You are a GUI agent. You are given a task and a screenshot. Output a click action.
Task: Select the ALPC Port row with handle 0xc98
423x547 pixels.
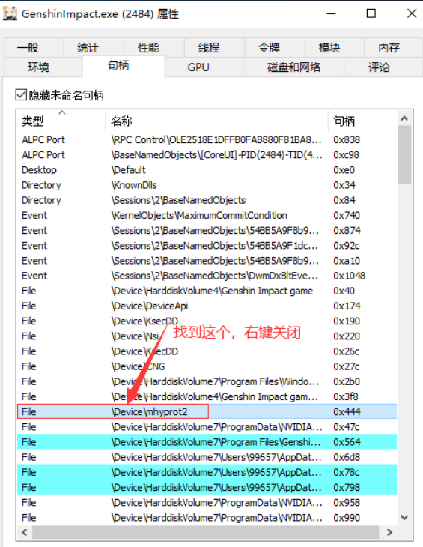point(207,154)
